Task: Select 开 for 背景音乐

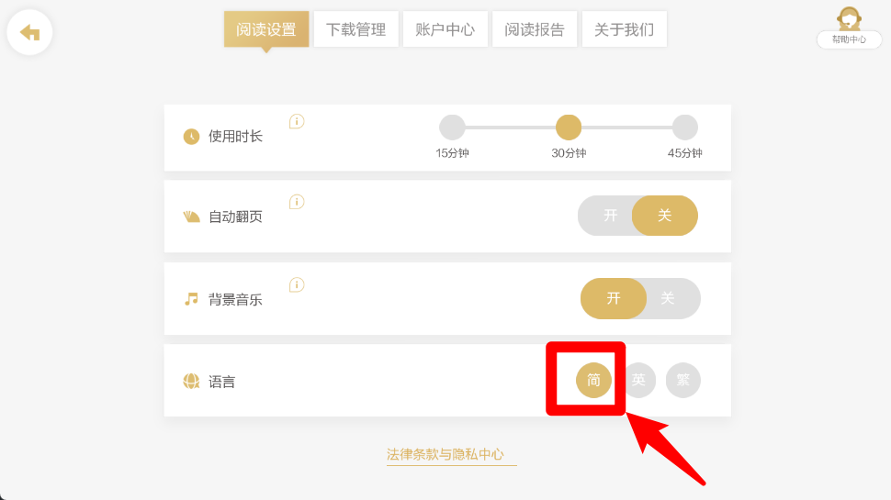Action: [613, 298]
